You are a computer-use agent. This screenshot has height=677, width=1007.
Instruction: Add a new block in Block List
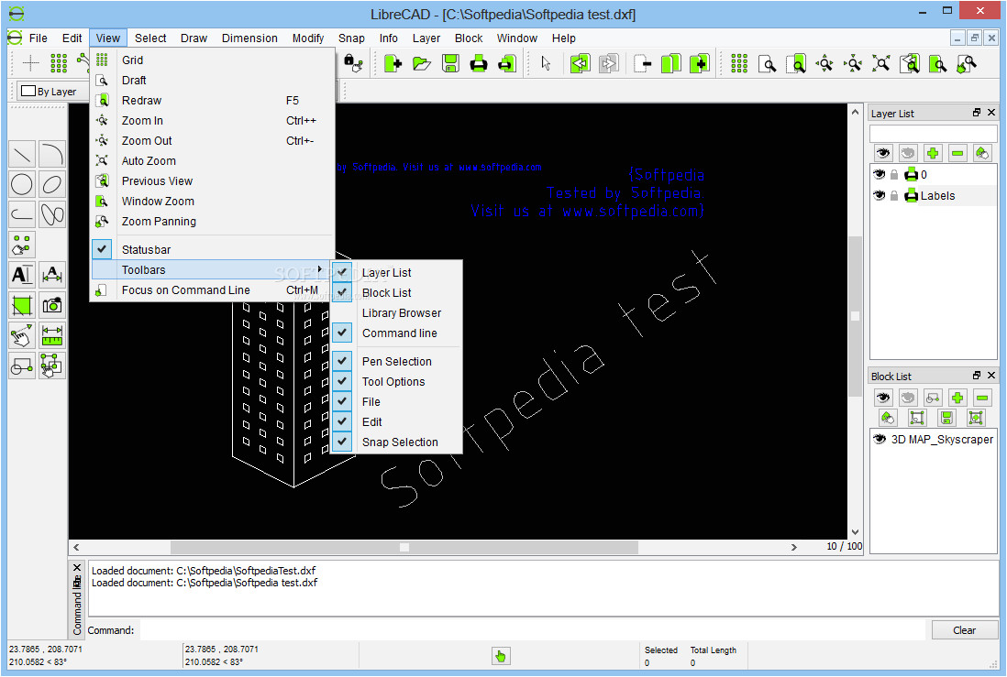tap(957, 398)
